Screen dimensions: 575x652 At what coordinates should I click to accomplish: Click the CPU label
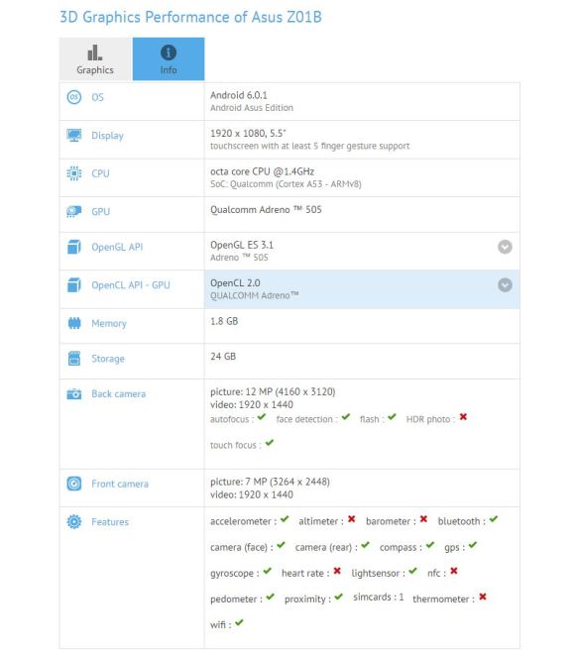click(100, 173)
